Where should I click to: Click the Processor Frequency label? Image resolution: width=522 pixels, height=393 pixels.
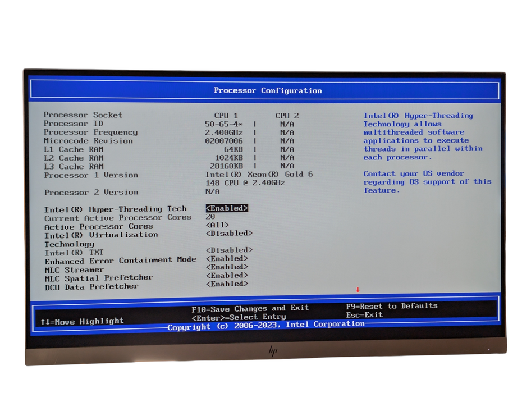[x=90, y=132]
